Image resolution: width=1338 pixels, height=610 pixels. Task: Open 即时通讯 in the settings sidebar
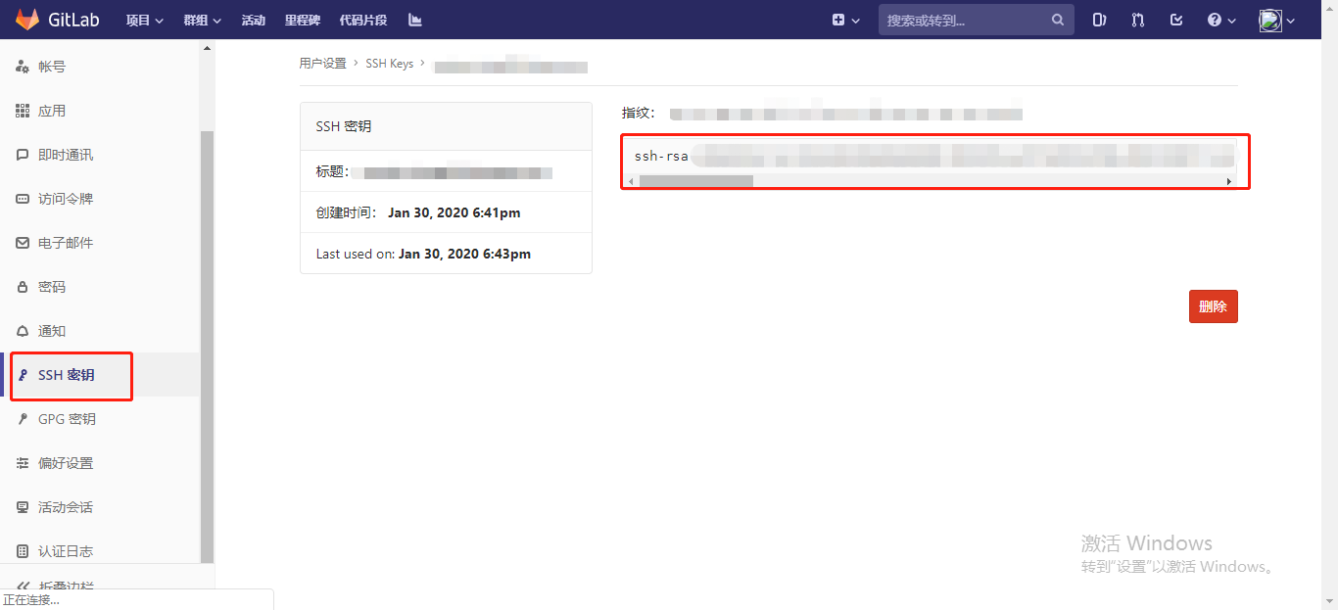click(100, 155)
